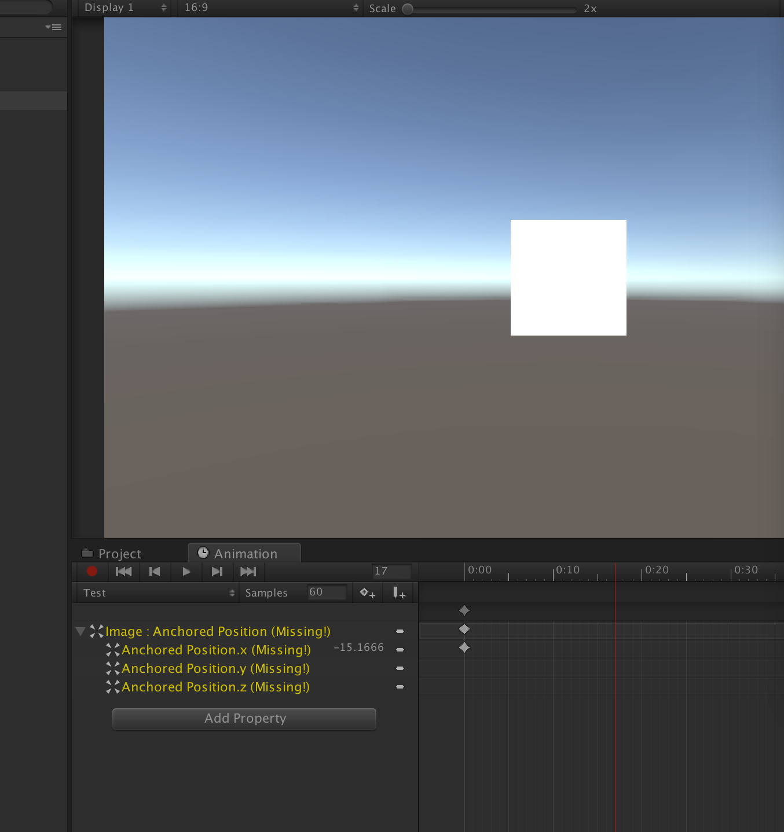The width and height of the screenshot is (784, 832).
Task: Open the 16:9 aspect ratio dropdown
Action: coord(271,8)
